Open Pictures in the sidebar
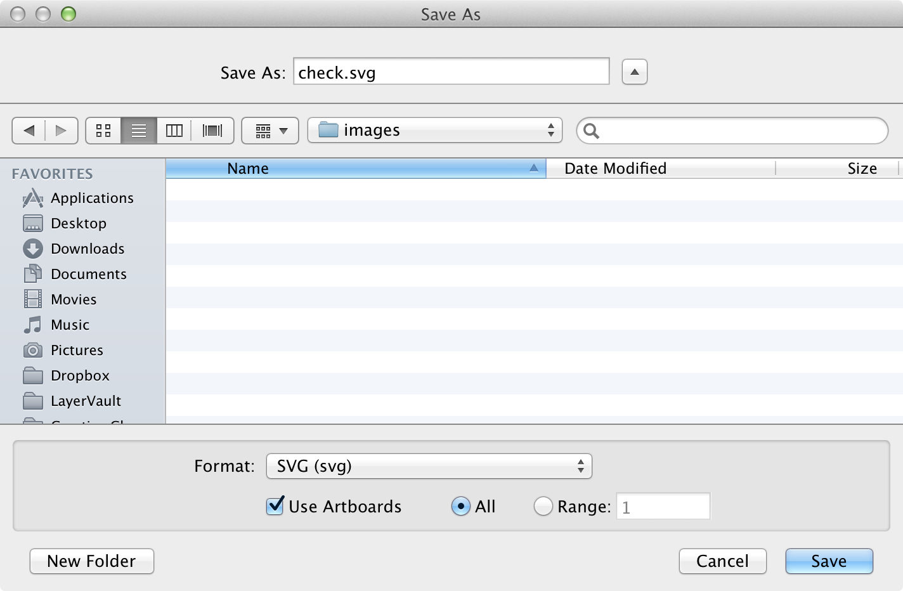Screen dimensions: 903x591 63,350
